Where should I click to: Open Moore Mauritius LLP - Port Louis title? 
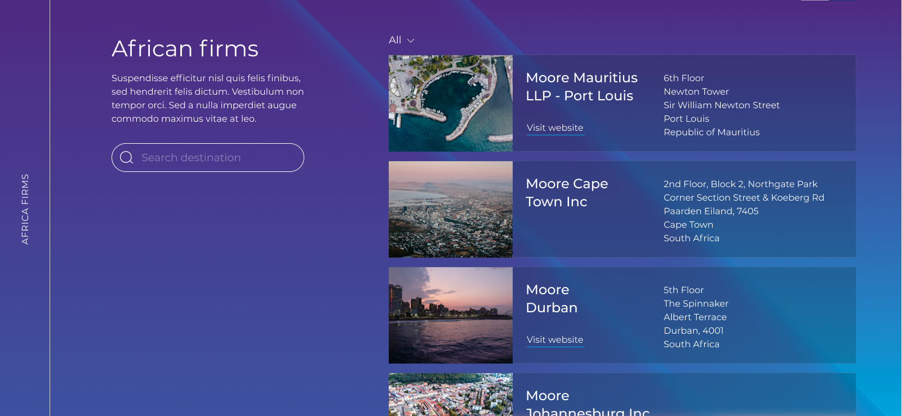[x=581, y=87]
